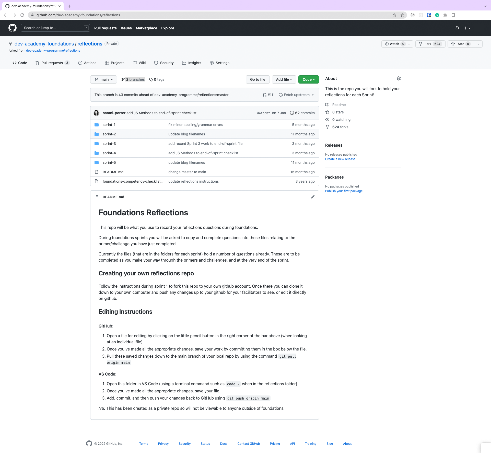Open the create new dropdown plus icon
The image size is (491, 456).
coord(465,28)
